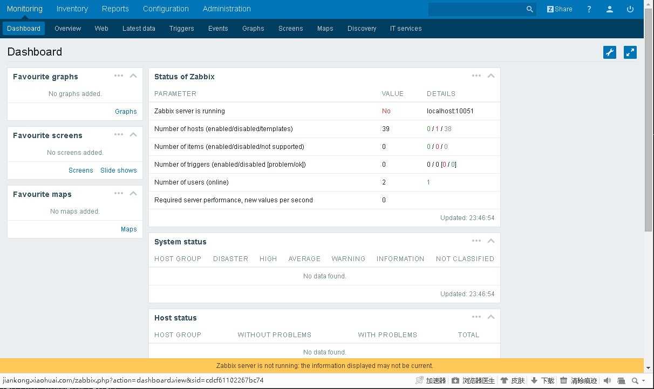Click Maps link in Favourite maps widget
This screenshot has height=389, width=654.
129,229
